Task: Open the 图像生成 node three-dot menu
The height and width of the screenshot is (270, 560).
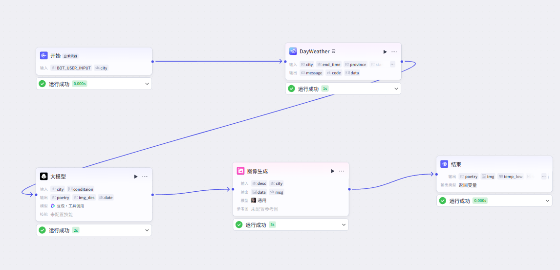Action: click(342, 171)
